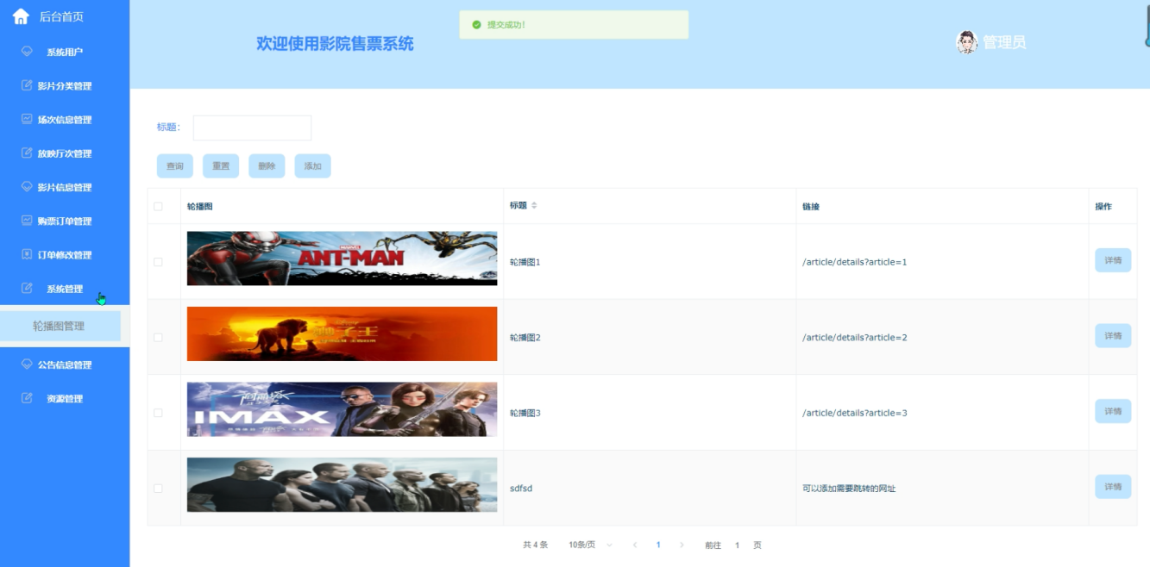Click the 重置 reset button

pyautogui.click(x=221, y=166)
